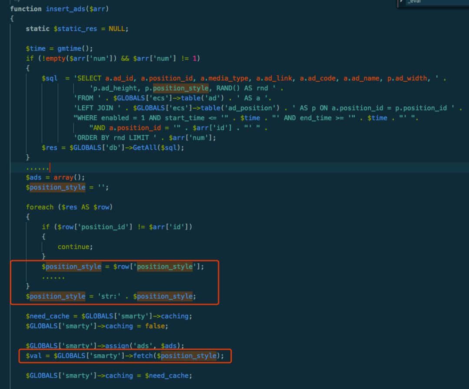Select the _eval entry in the panel
The image size is (469, 389).
[x=414, y=2]
